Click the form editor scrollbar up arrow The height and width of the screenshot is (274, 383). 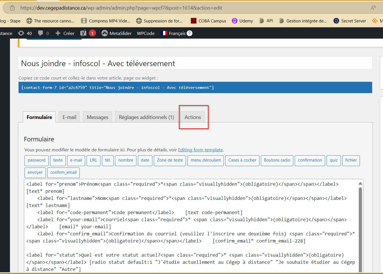360,183
